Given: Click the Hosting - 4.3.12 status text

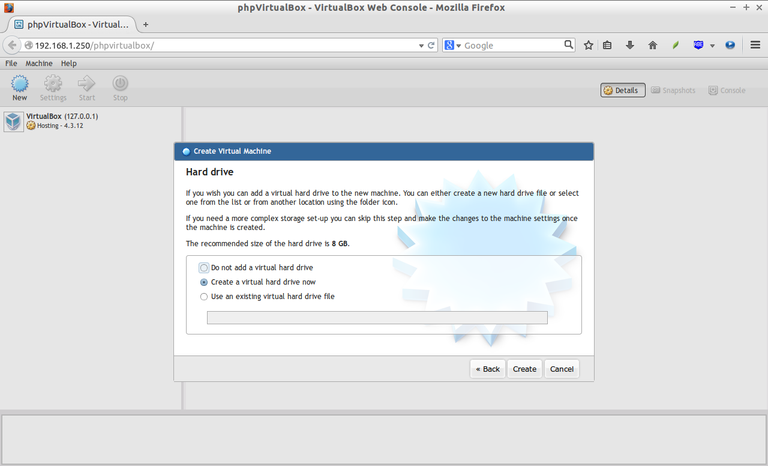Looking at the screenshot, I should [x=60, y=126].
